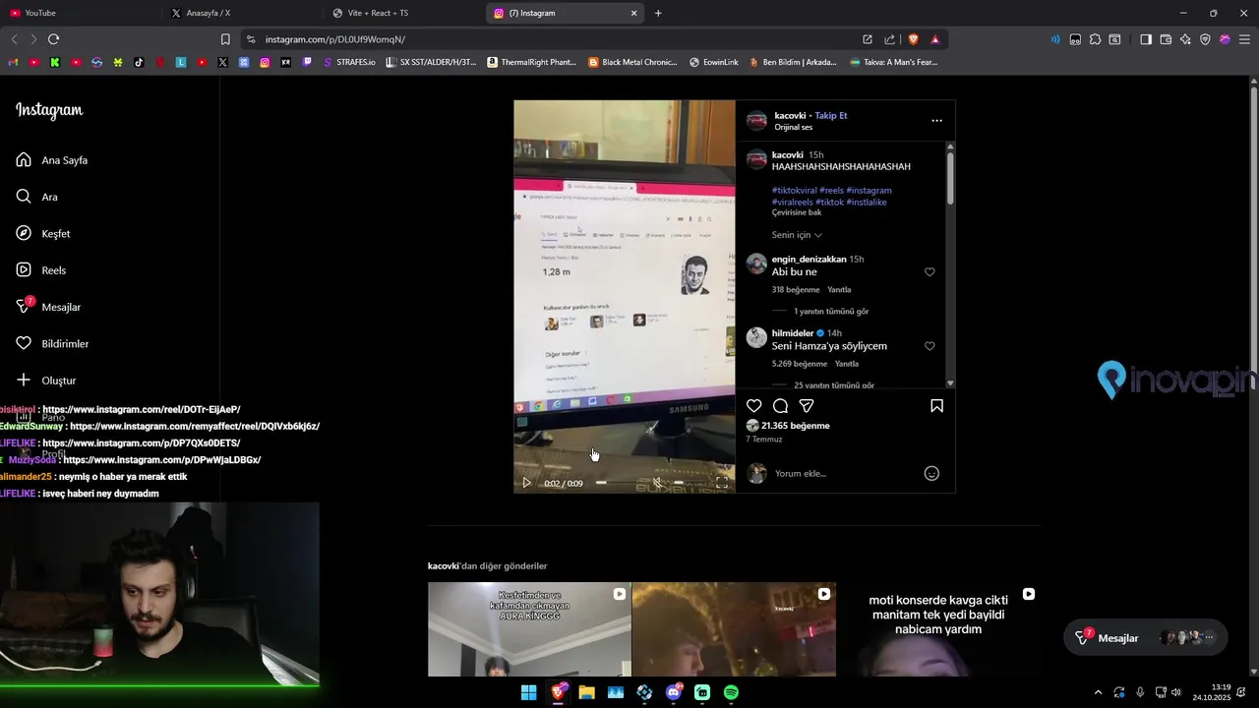Image resolution: width=1259 pixels, height=708 pixels.
Task: Share the post with paper plane icon
Action: [807, 406]
